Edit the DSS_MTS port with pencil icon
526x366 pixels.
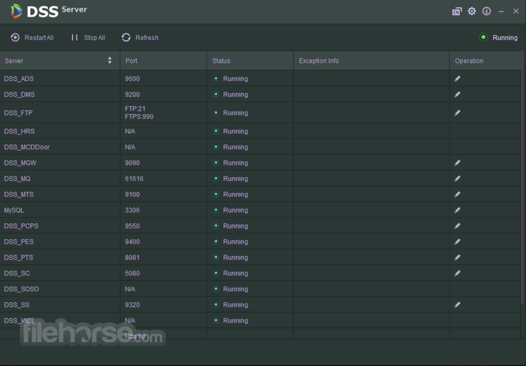[457, 194]
